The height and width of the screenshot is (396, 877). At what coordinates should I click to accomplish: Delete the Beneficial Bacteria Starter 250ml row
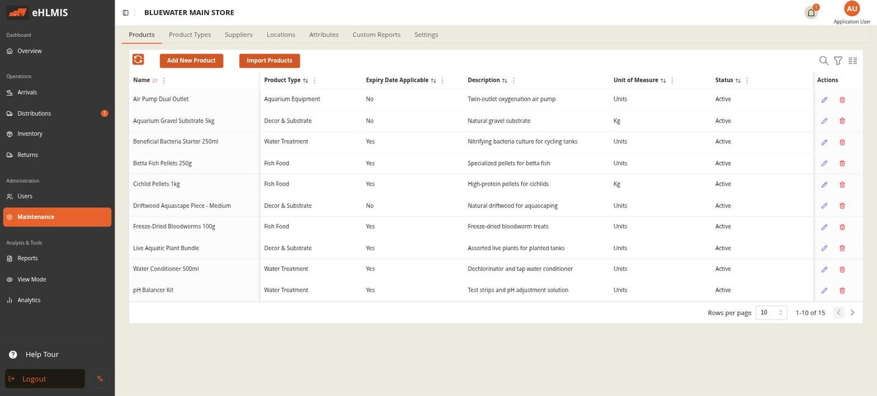[x=842, y=142]
